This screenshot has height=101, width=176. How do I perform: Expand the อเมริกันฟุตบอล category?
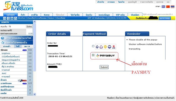(x=7, y=87)
